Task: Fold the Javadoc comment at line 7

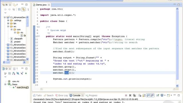Action: pyautogui.click(x=39, y=27)
